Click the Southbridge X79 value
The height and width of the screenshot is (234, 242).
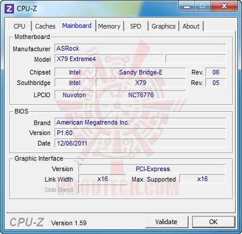pyautogui.click(x=140, y=83)
